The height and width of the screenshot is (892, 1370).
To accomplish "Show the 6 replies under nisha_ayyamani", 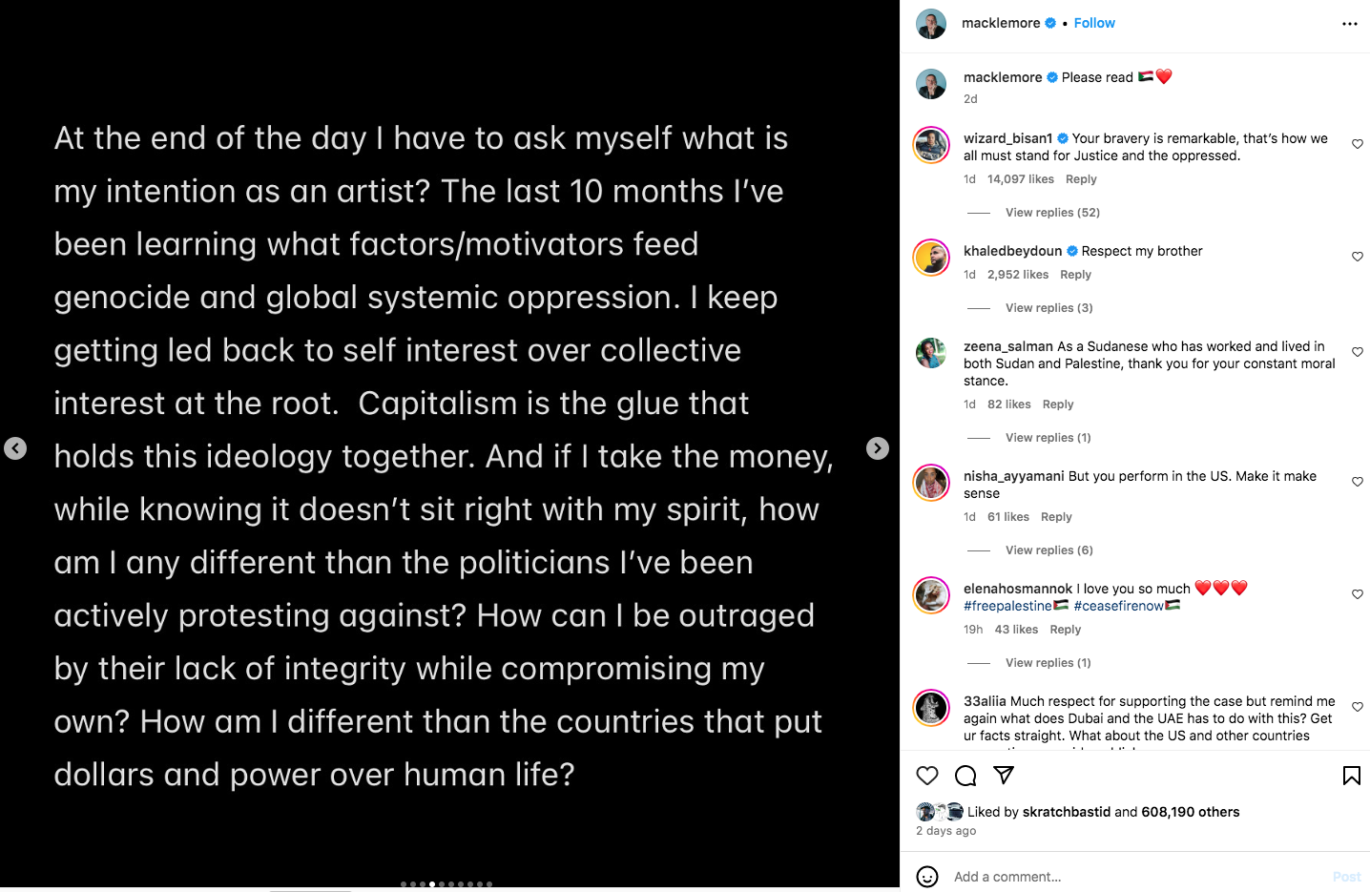I will click(x=1048, y=550).
